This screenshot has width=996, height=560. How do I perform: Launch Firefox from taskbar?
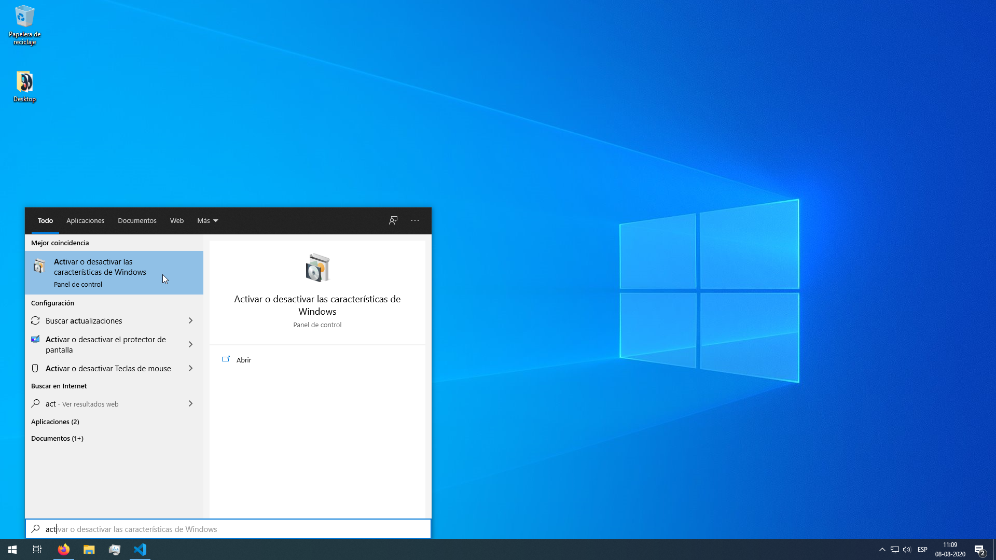(x=64, y=550)
